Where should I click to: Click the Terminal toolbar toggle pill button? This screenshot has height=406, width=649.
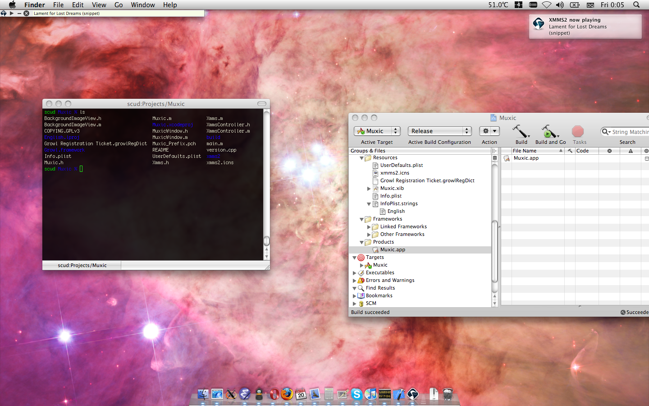click(x=262, y=104)
